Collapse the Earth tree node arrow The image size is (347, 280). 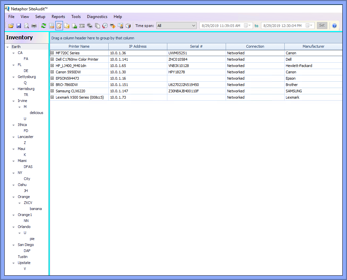point(8,47)
